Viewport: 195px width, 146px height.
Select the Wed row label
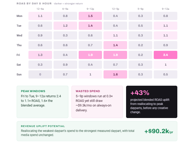tap(19, 35)
